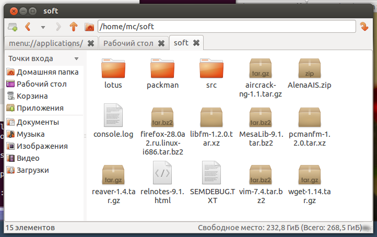Viewport: 377px width, 237px height.
Task: Maximize the soft window
Action: [x=32, y=11]
